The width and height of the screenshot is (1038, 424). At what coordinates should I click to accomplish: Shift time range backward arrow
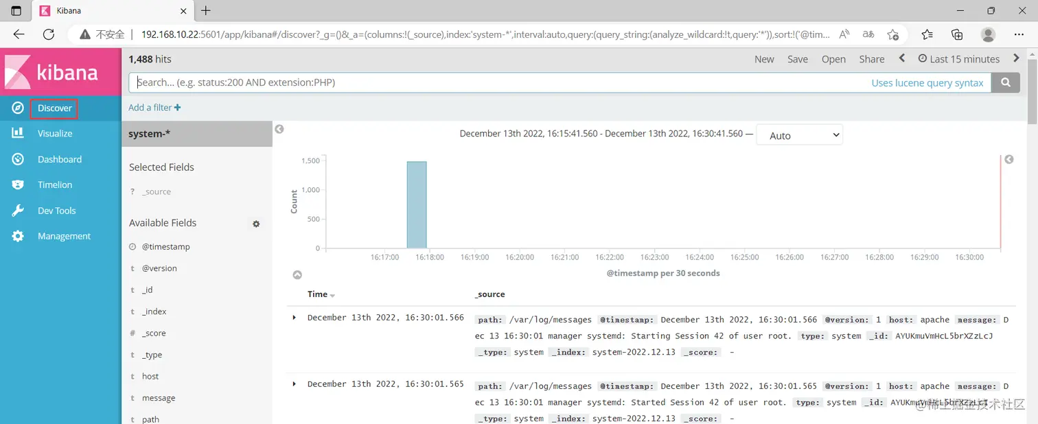click(902, 58)
